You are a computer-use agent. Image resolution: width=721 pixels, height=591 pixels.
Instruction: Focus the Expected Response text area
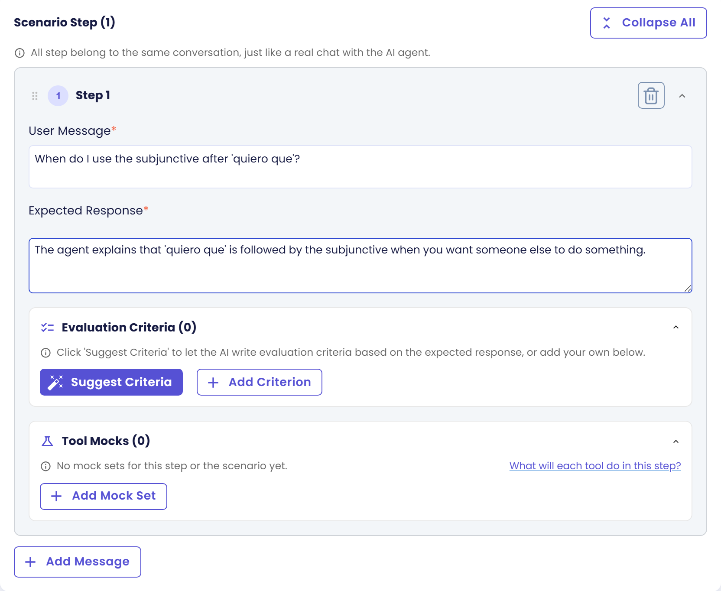point(360,266)
